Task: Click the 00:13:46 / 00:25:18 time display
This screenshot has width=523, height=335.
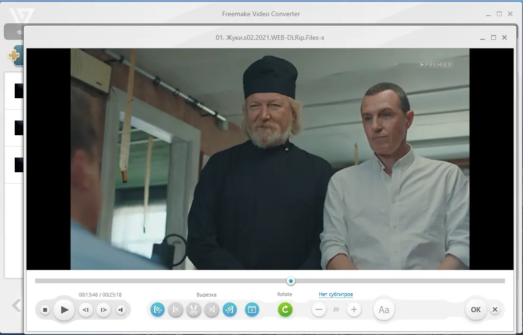Action: [x=100, y=295]
